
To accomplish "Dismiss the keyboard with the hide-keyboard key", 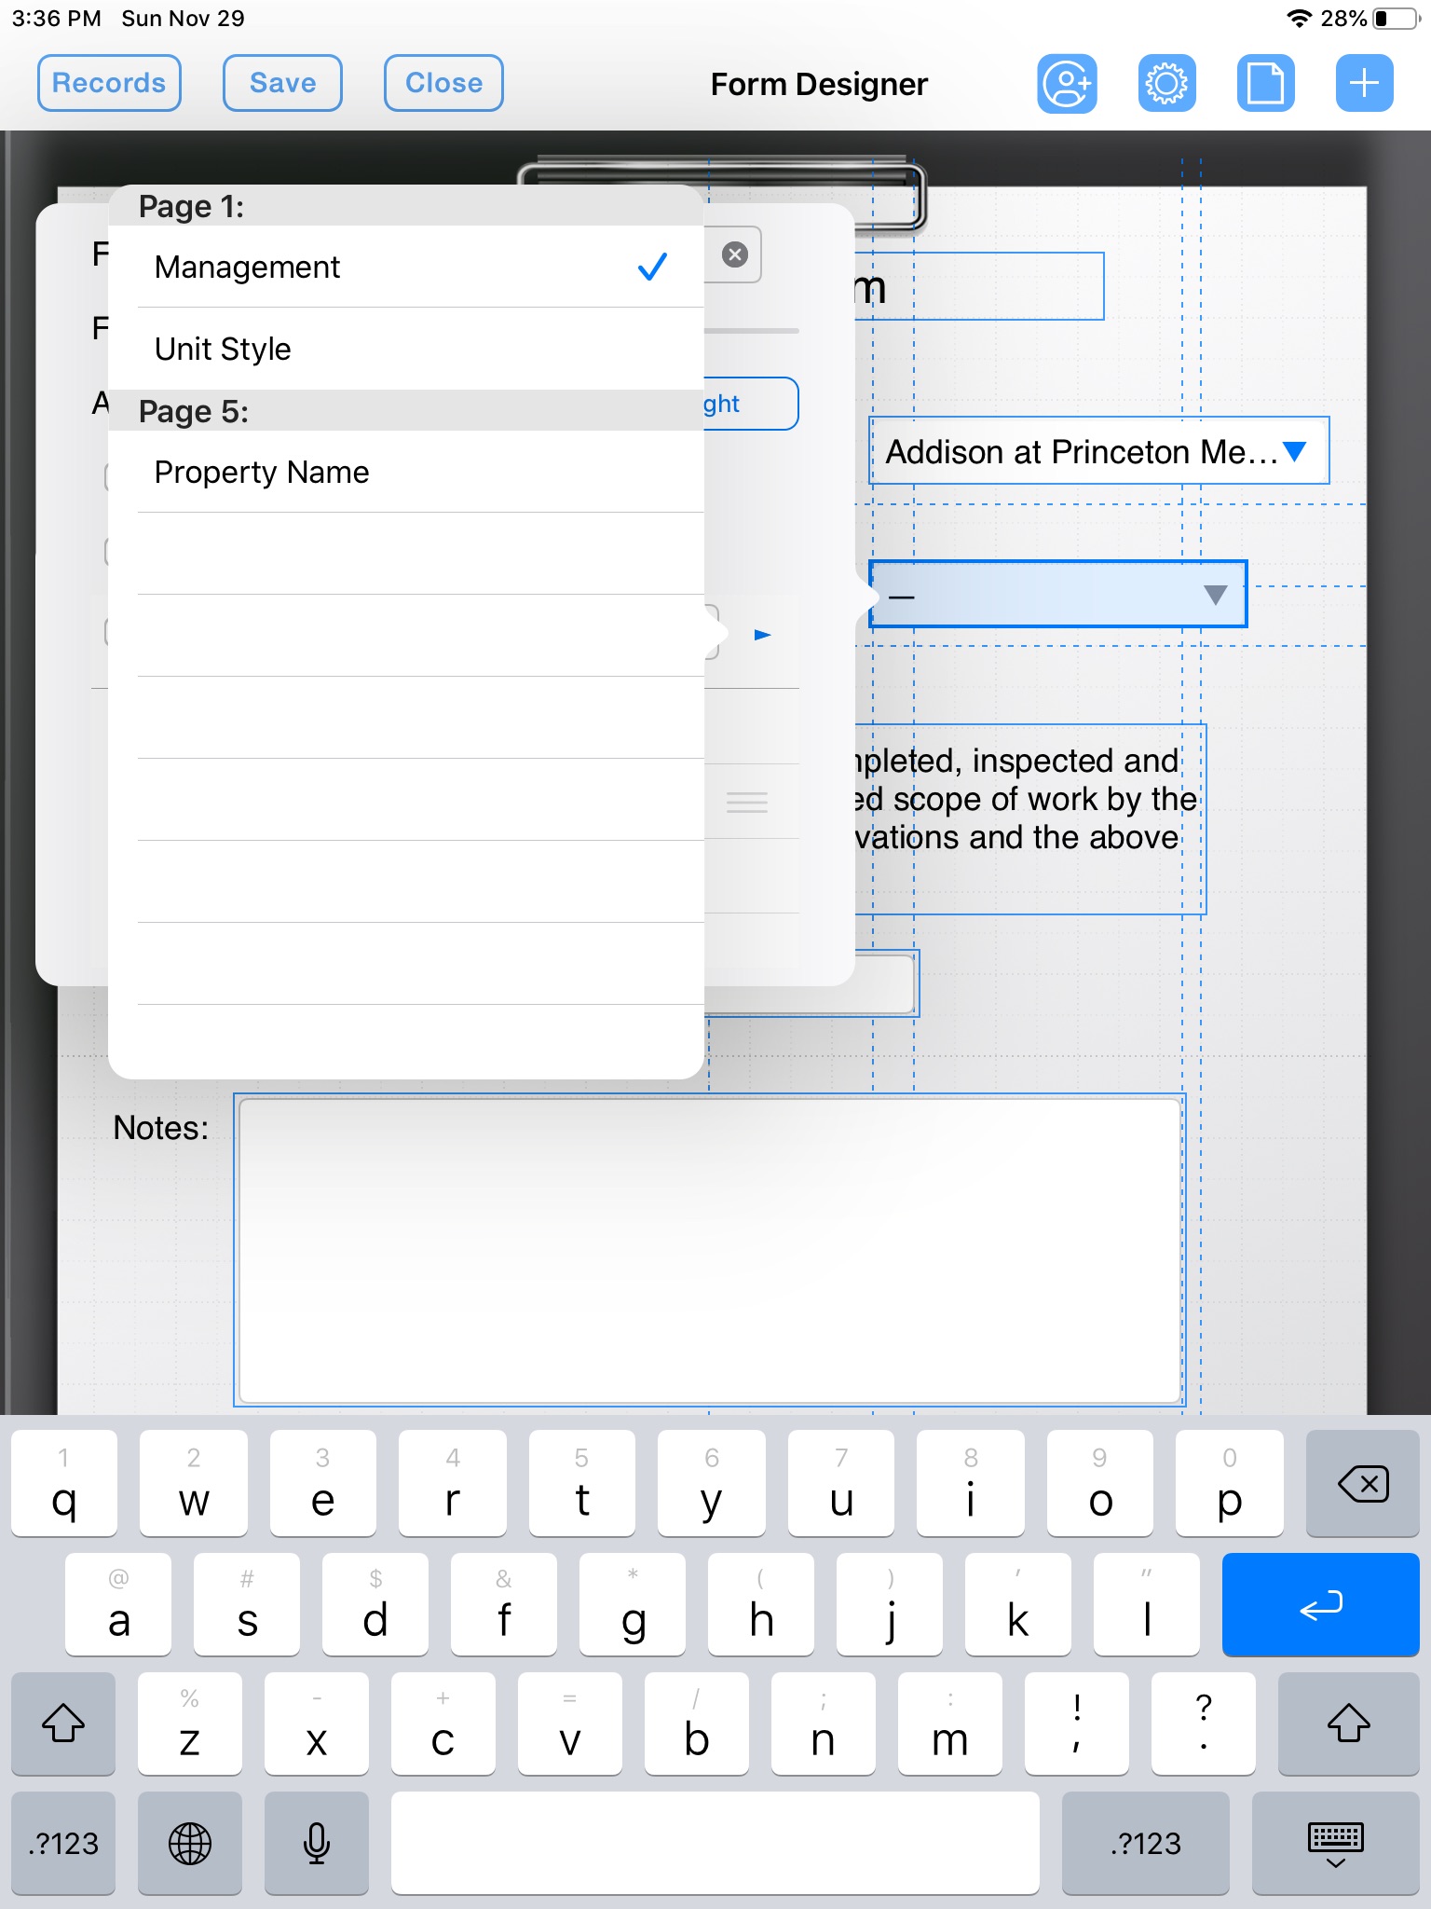I will pos(1335,1843).
